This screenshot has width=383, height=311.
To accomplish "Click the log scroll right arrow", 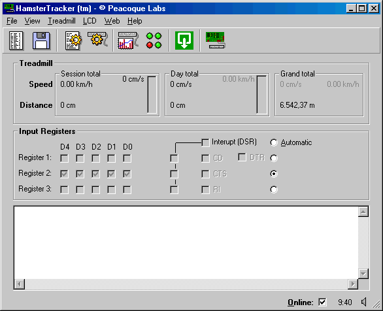I will tap(353, 284).
